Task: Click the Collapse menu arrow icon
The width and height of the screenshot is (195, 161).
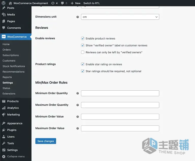Action: [x=4, y=156]
